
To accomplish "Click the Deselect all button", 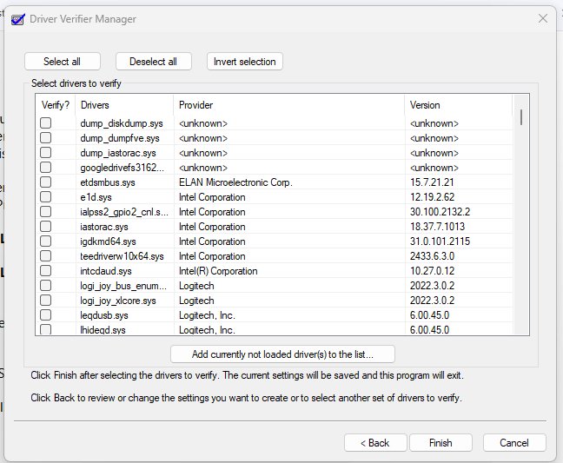I will coord(153,62).
